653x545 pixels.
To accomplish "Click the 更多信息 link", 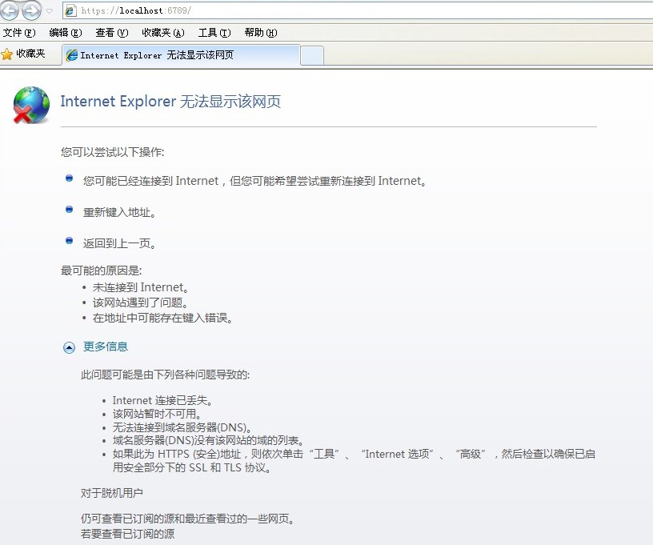I will [106, 347].
